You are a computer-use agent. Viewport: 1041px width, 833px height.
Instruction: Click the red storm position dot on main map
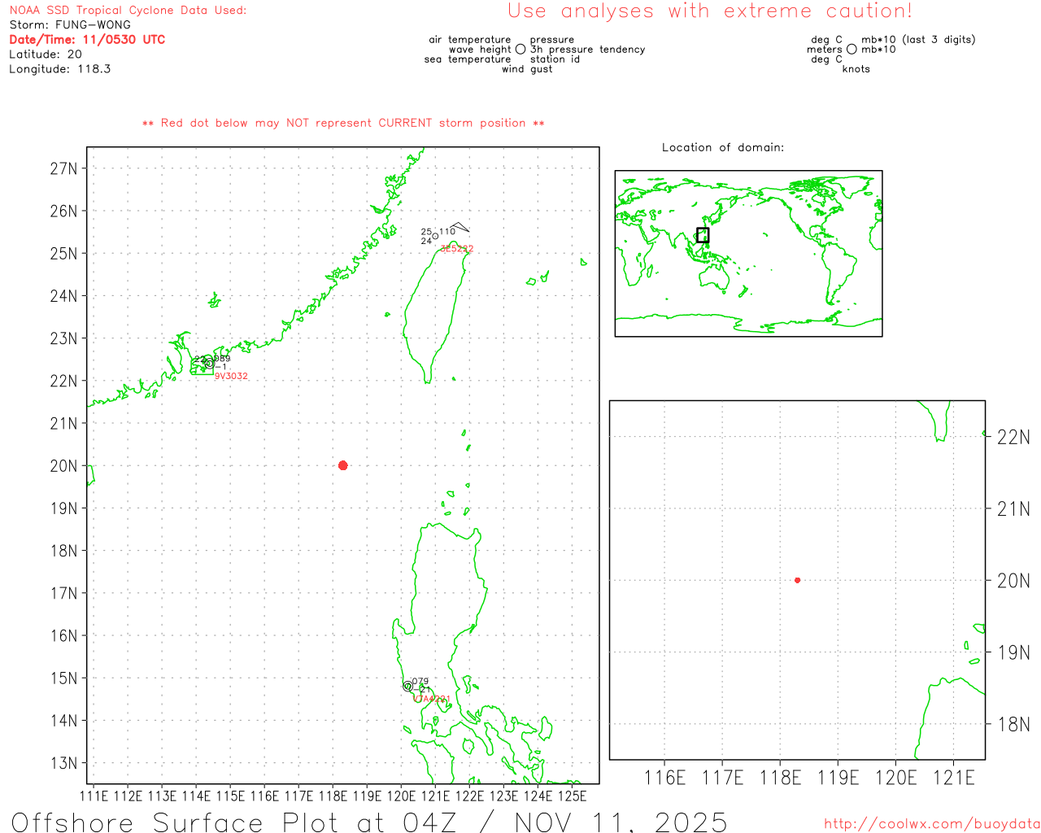[x=342, y=465]
